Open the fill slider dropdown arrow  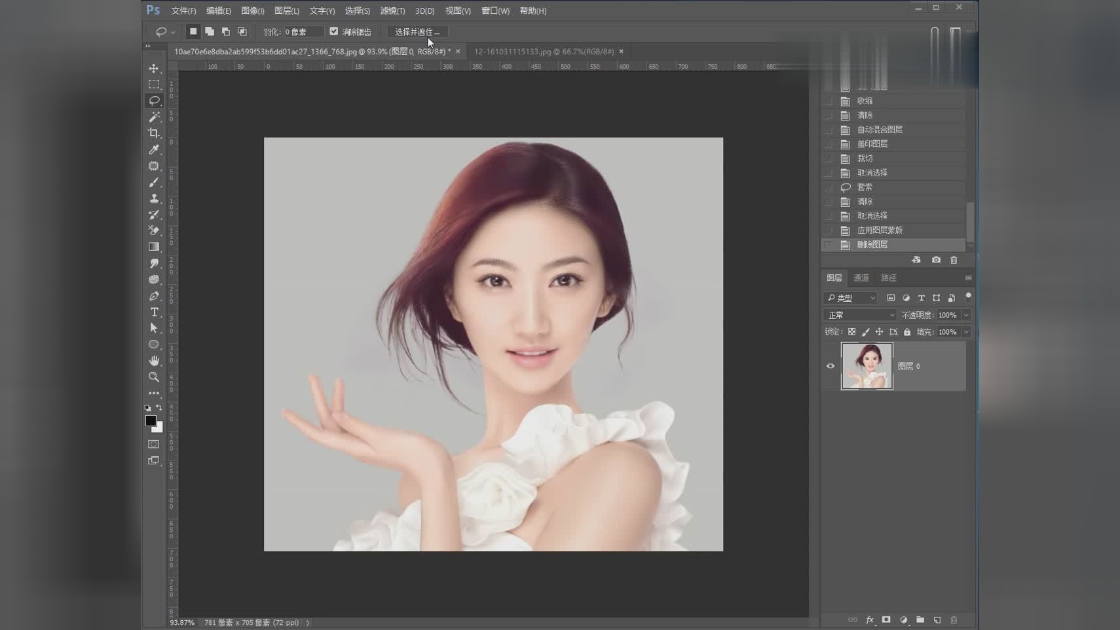coord(966,332)
